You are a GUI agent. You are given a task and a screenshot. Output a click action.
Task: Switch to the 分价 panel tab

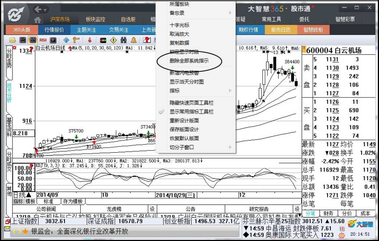pyautogui.click(x=347, y=213)
